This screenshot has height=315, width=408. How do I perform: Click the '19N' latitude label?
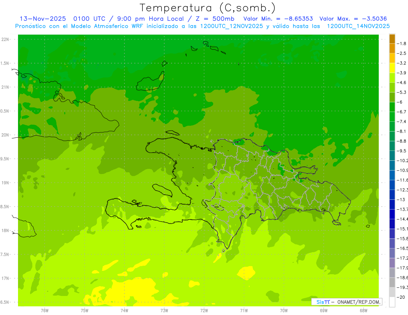[5, 183]
